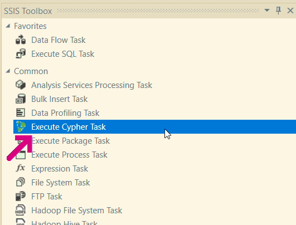Close the SSIS Toolbox panel
The image size is (296, 225).
[290, 11]
